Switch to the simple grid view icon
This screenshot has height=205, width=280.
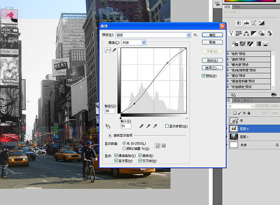click(x=158, y=145)
